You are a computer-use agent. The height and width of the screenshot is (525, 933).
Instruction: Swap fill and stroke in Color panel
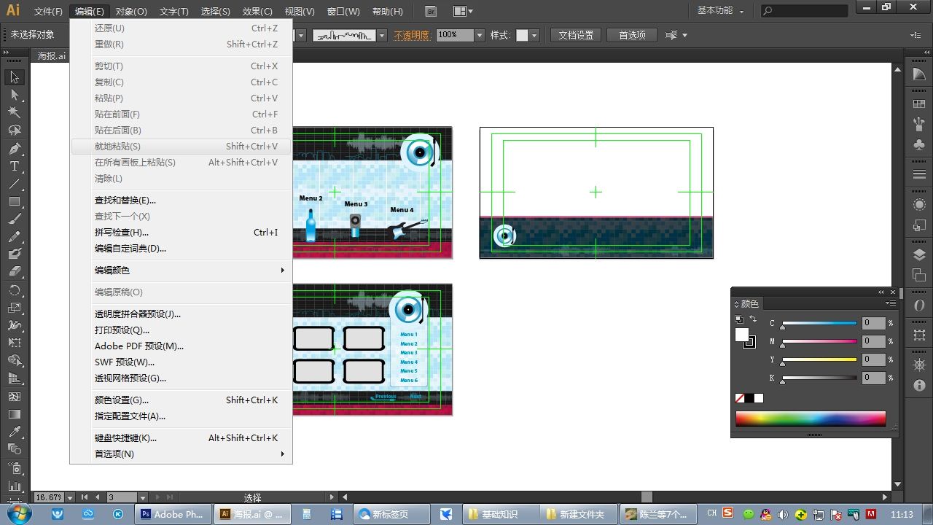[x=753, y=319]
